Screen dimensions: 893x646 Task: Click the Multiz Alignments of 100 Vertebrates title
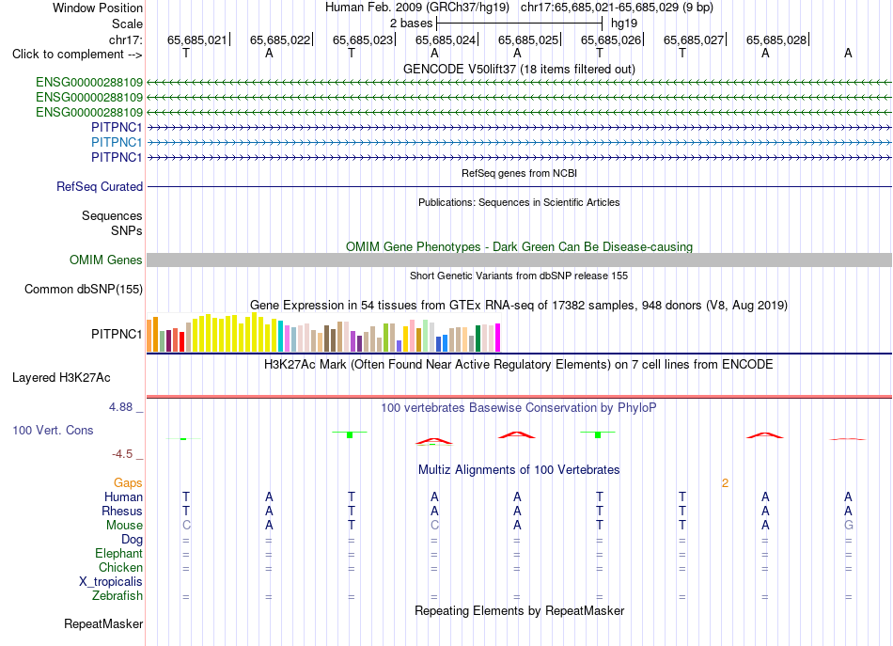point(519,469)
